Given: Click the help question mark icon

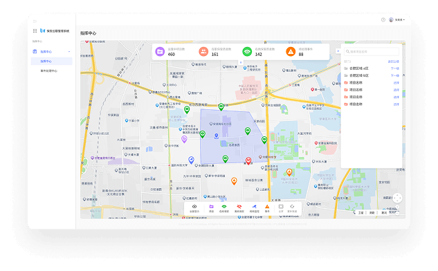Looking at the screenshot, I should coord(383,20).
